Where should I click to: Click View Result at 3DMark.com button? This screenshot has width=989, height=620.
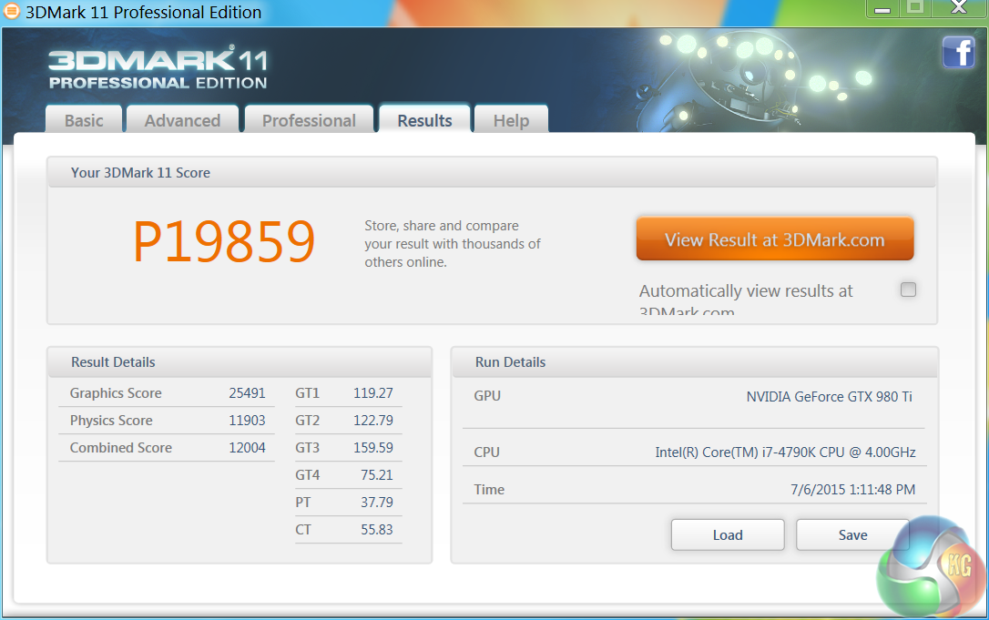(775, 239)
